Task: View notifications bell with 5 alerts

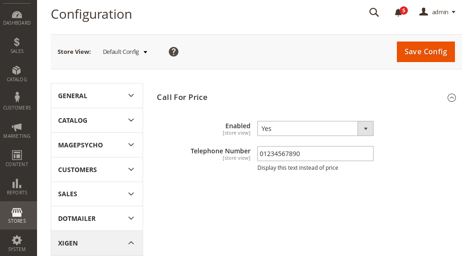Action: coord(401,12)
